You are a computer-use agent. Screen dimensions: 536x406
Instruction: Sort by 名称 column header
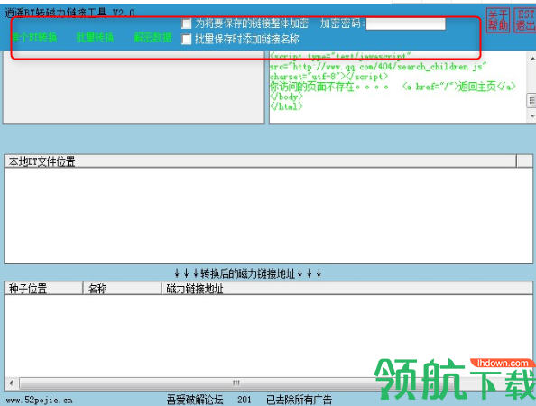pyautogui.click(x=123, y=289)
